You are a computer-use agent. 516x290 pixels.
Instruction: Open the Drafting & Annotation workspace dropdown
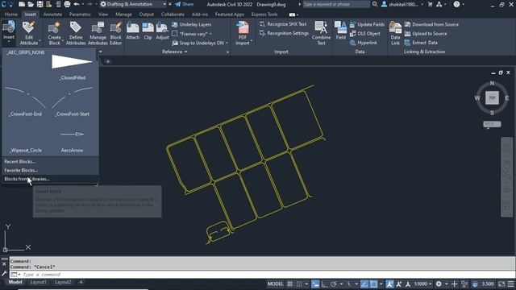point(133,4)
